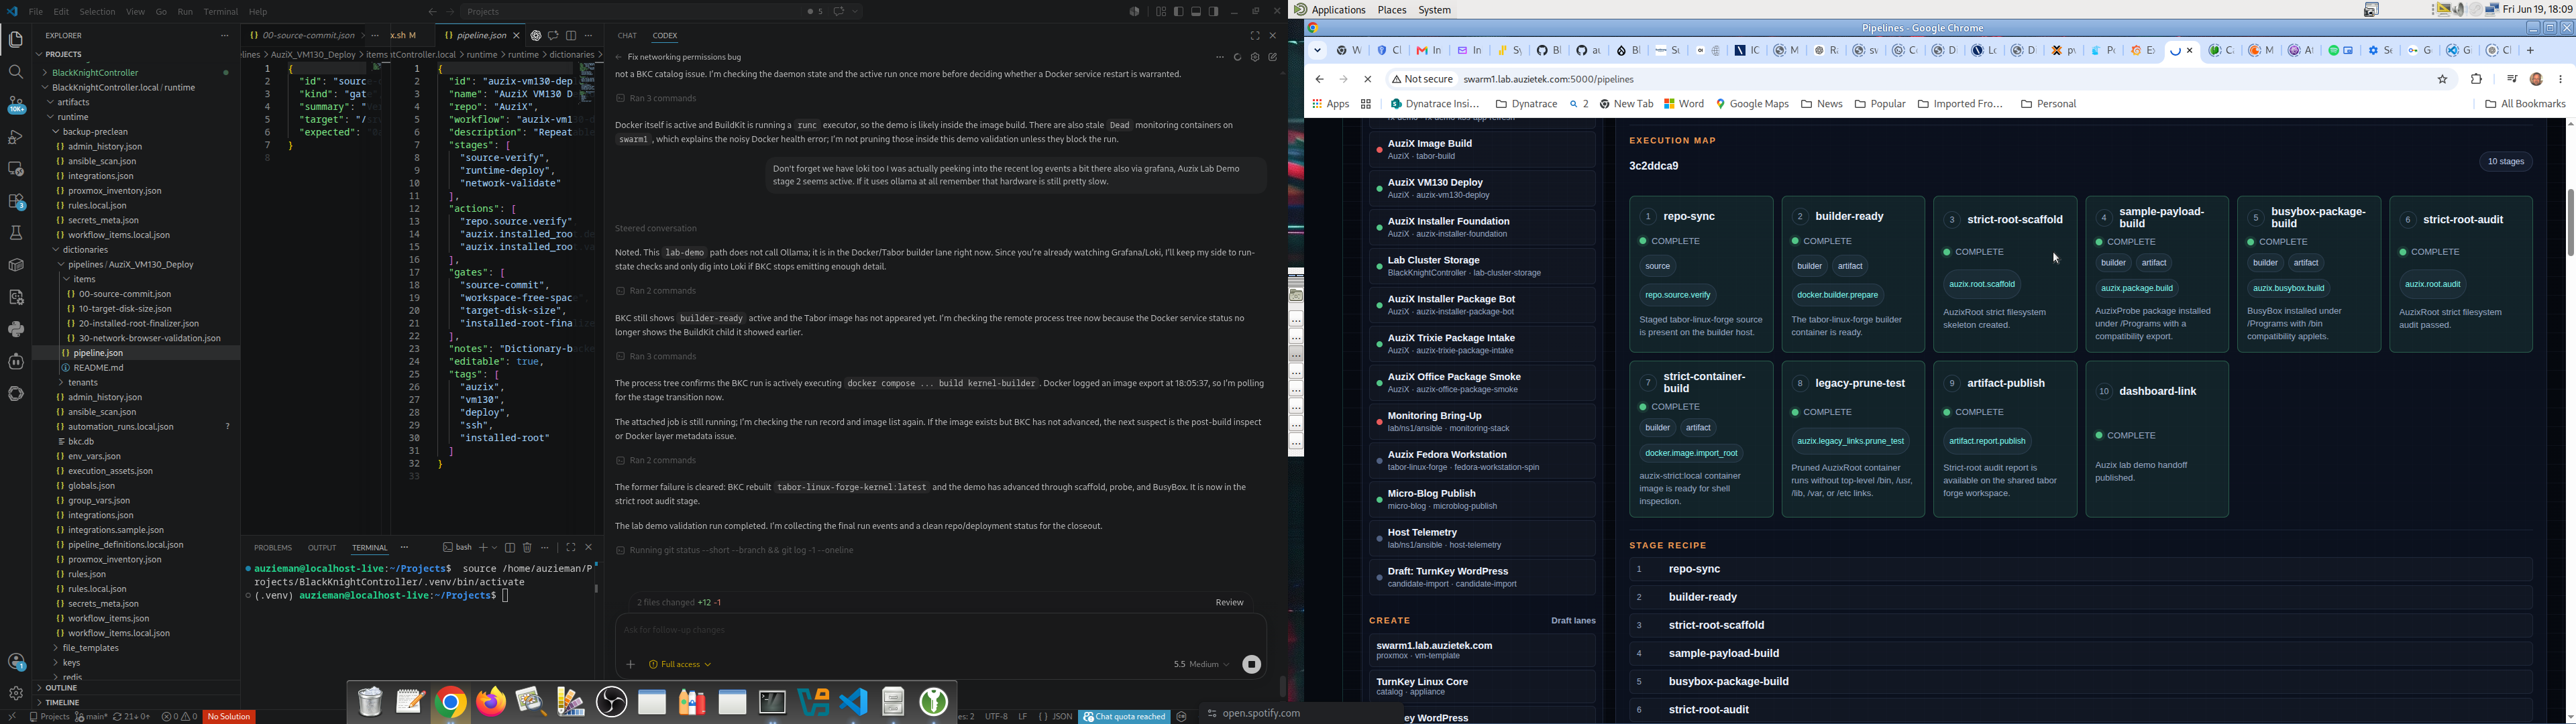Open the Python view in activity bar
Screen dimensions: 2576x724
click(x=16, y=329)
